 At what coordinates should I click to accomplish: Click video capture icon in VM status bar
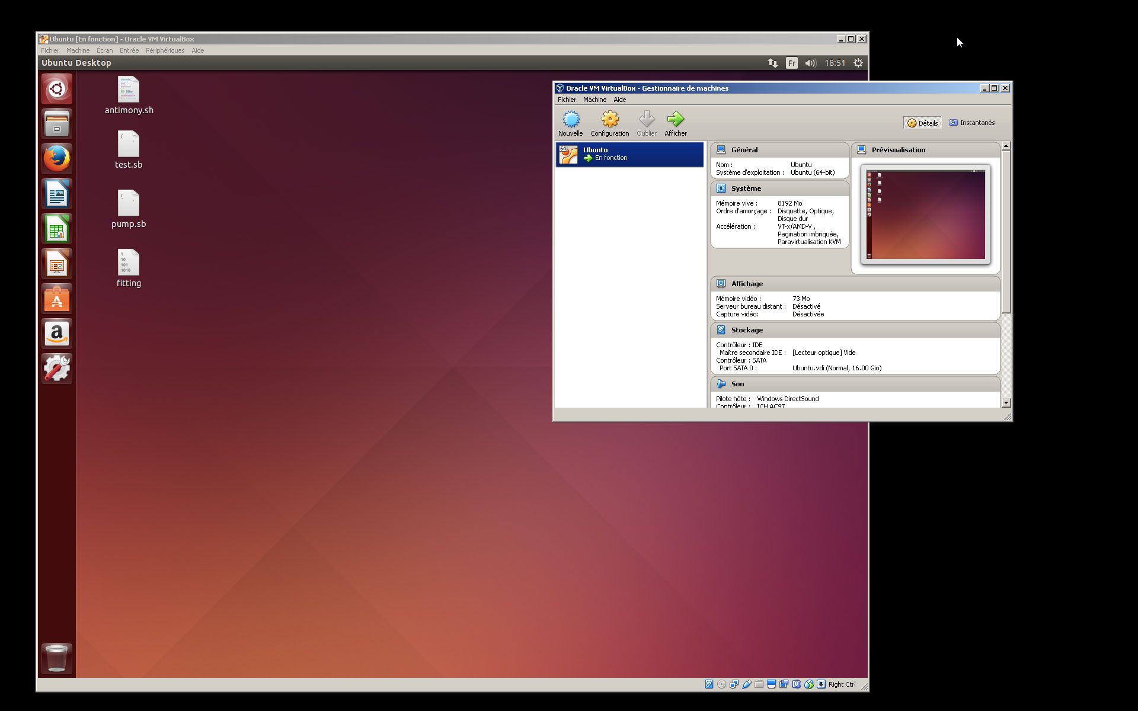pyautogui.click(x=784, y=684)
